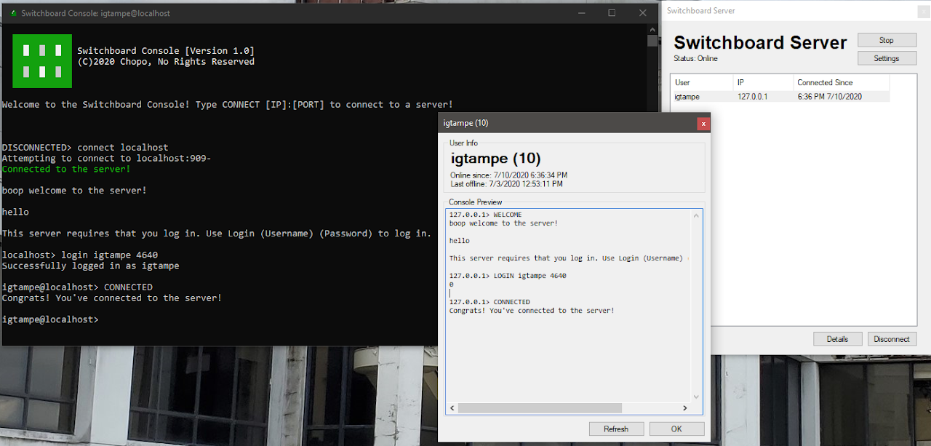Image resolution: width=931 pixels, height=446 pixels.
Task: Select the 6:36 PM 7/10/2020 cell
Action: 829,96
